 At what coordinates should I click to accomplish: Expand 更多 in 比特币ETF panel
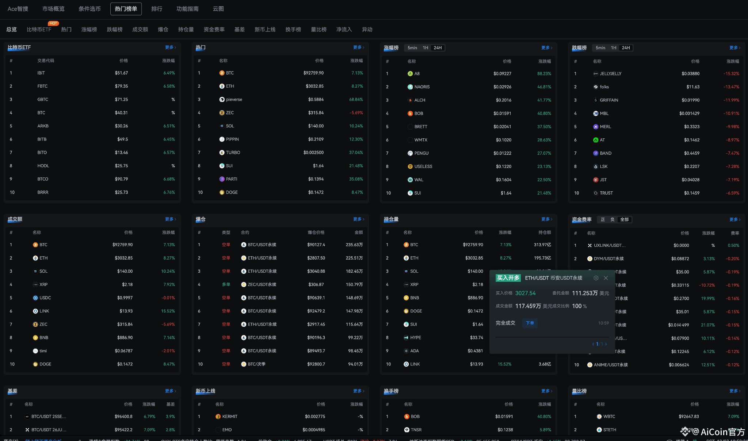170,47
